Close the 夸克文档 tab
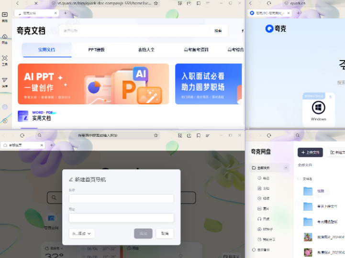This screenshot has width=345, height=258. pos(56,13)
